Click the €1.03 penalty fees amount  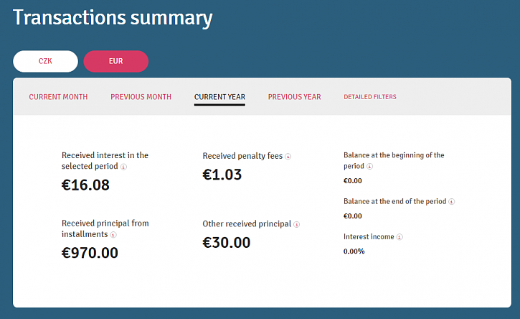click(222, 175)
